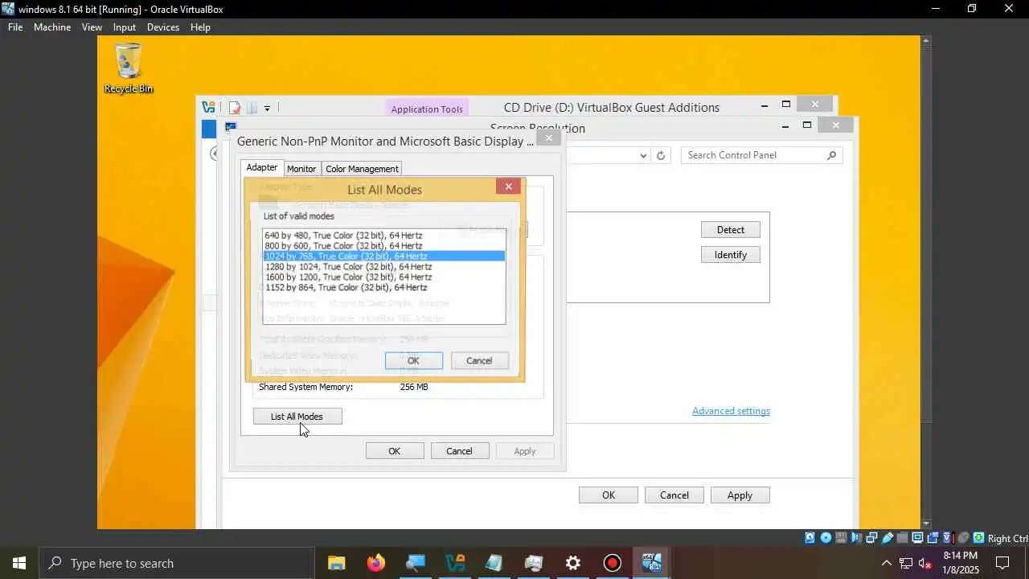The width and height of the screenshot is (1029, 579).
Task: Select 1600 by 1200 True Color mode
Action: 383,277
